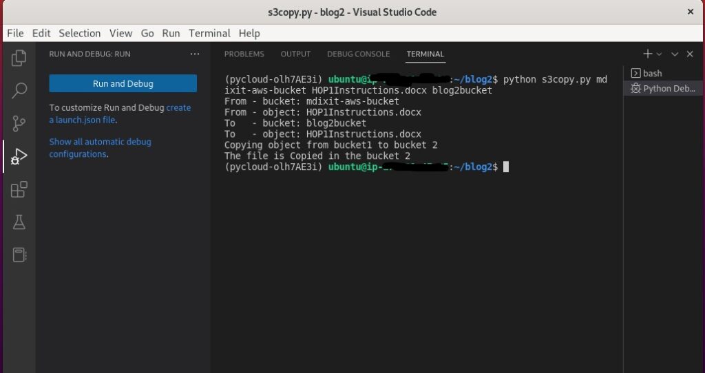This screenshot has height=373, width=705.
Task: Click 'To - object: HOP1Instructions.docx' line
Action: point(323,134)
